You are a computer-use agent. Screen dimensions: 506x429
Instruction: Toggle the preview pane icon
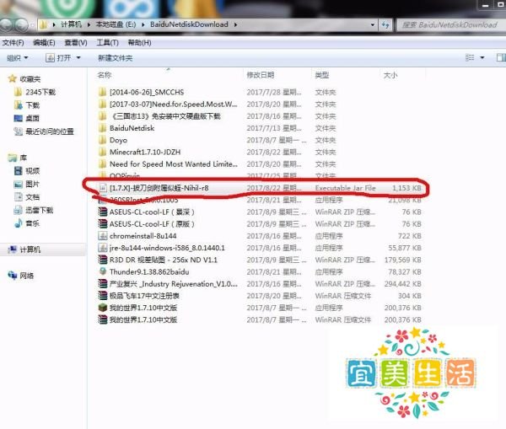501,58
